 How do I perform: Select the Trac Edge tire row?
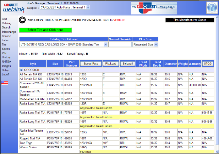[116, 143]
